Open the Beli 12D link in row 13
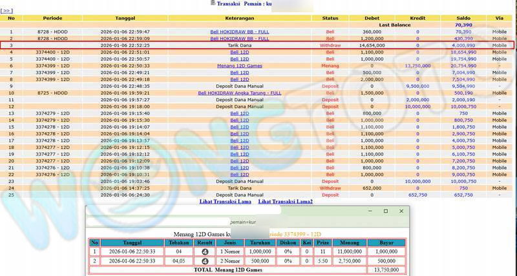This screenshot has height=276, width=517. [240, 113]
